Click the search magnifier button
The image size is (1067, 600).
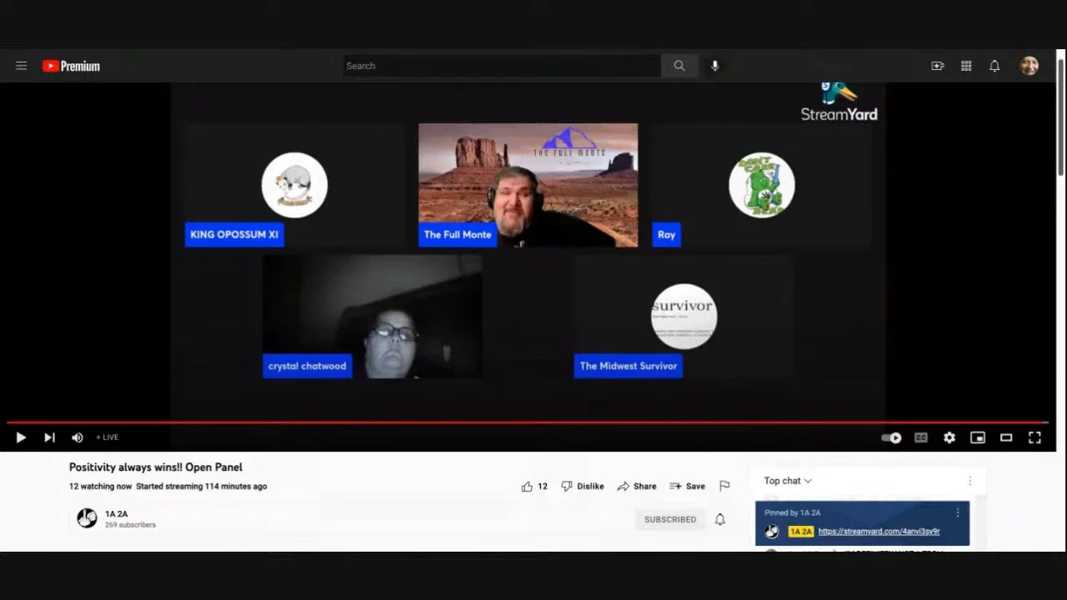[679, 66]
